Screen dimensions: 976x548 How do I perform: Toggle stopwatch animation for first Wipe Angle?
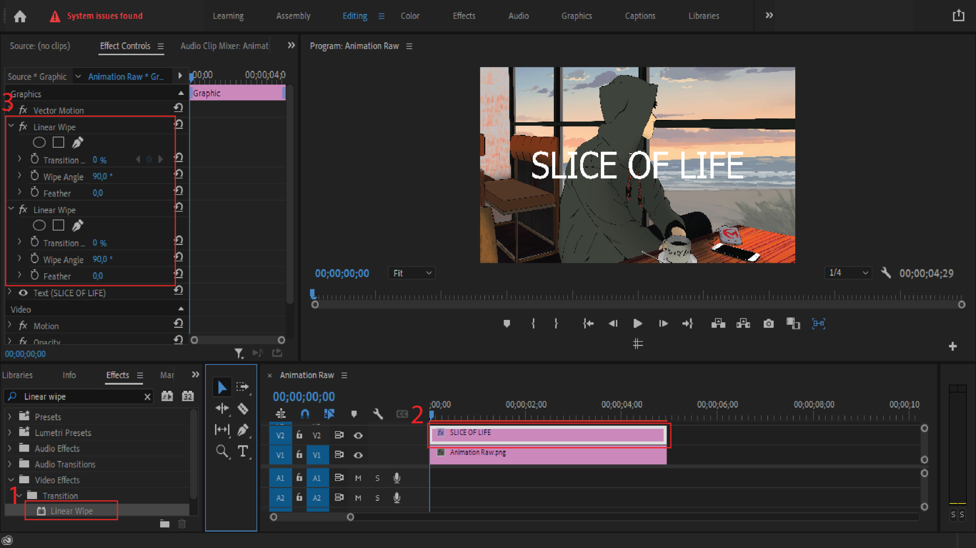35,176
